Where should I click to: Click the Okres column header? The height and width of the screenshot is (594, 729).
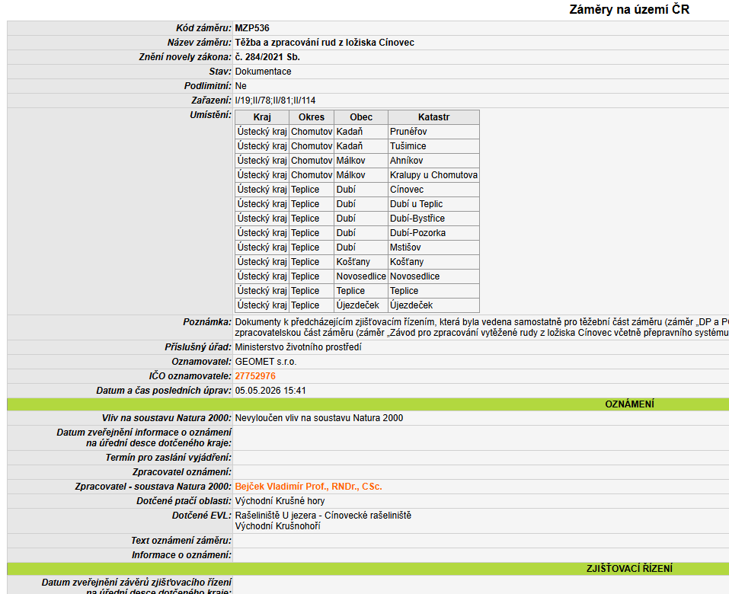[x=312, y=117]
